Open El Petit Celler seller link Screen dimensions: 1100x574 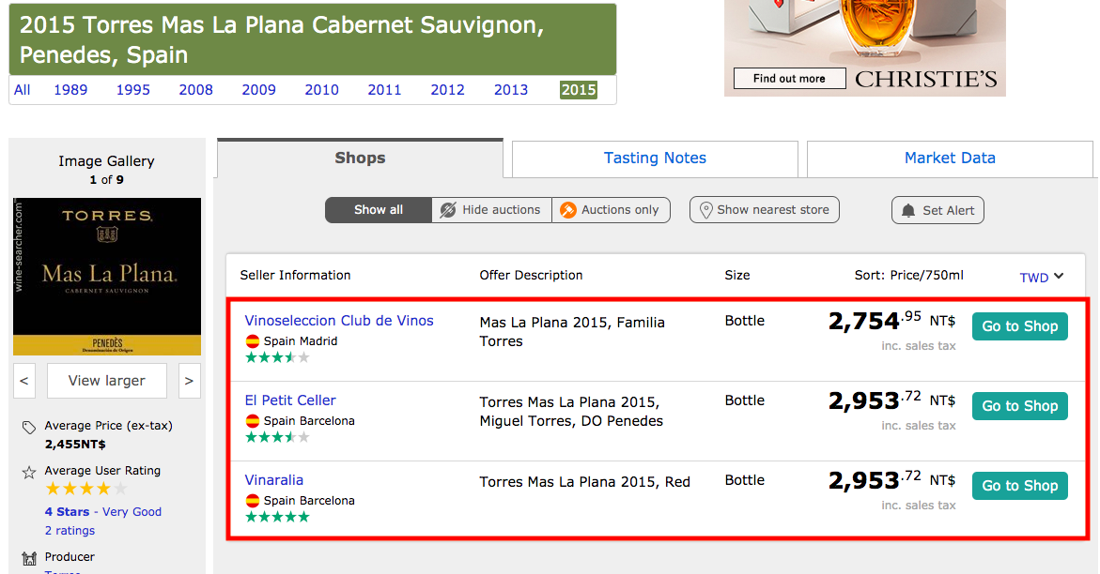click(x=289, y=400)
